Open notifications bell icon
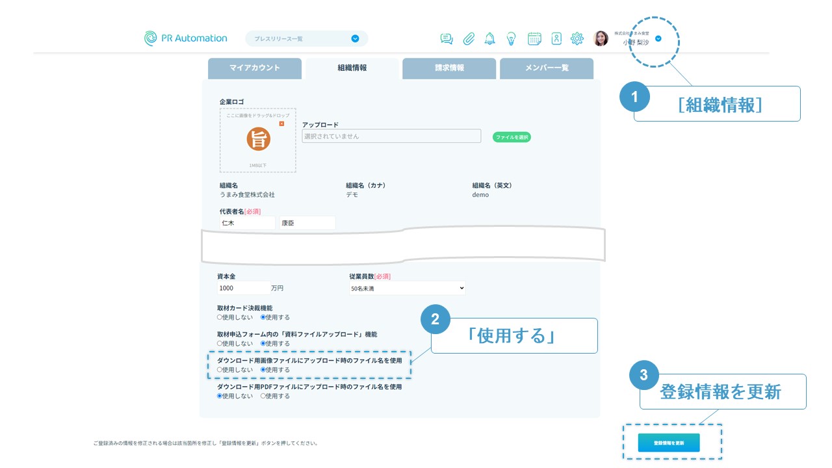Screen dimensions: 832x468 [x=490, y=39]
